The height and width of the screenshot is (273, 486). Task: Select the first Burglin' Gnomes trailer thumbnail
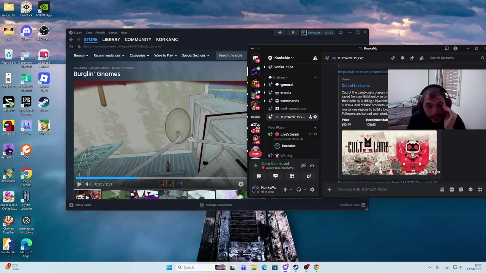tap(87, 195)
